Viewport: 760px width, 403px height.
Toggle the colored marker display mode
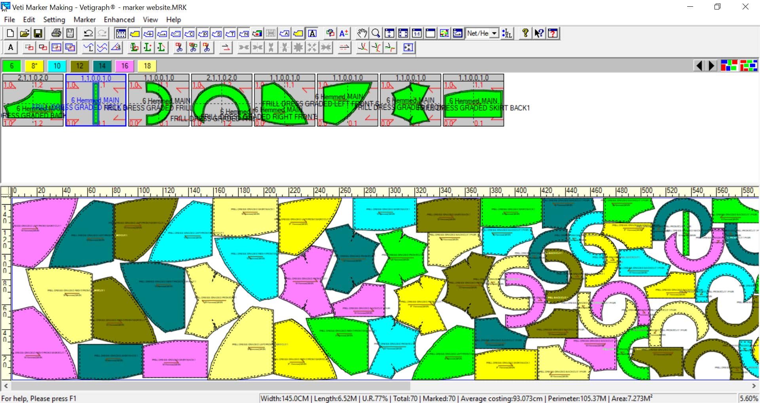444,34
